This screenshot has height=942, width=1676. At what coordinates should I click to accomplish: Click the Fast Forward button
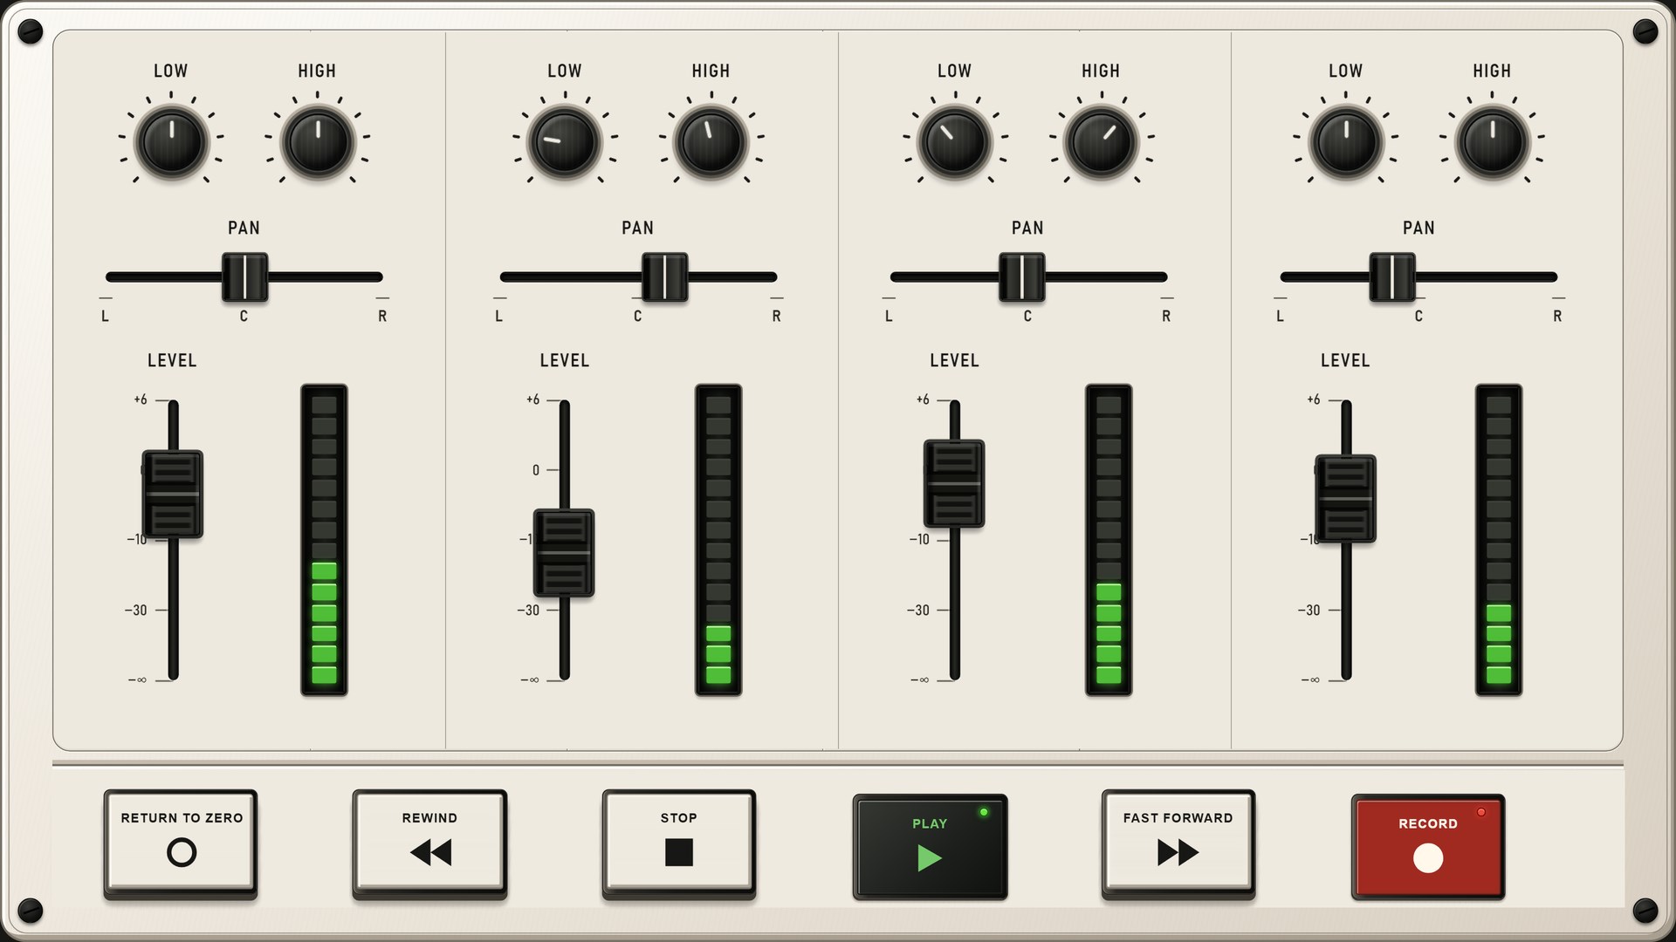coord(1178,843)
